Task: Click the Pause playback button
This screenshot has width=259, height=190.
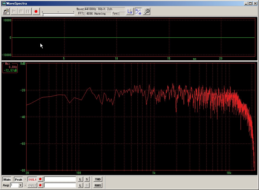Action: [x=28, y=11]
